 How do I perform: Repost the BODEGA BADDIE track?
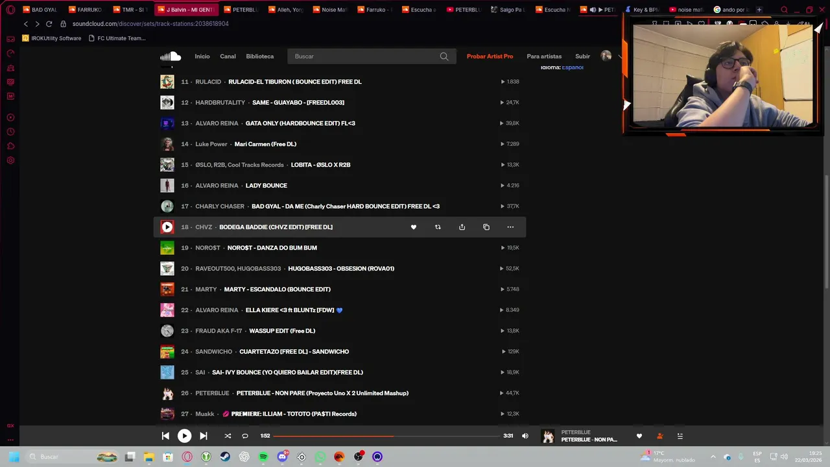coord(438,227)
